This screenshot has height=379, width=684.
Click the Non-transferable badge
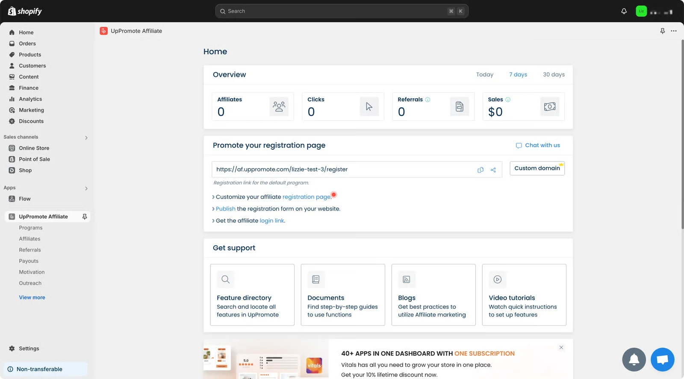(x=45, y=369)
